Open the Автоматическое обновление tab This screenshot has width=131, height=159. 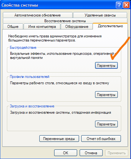click(38, 15)
